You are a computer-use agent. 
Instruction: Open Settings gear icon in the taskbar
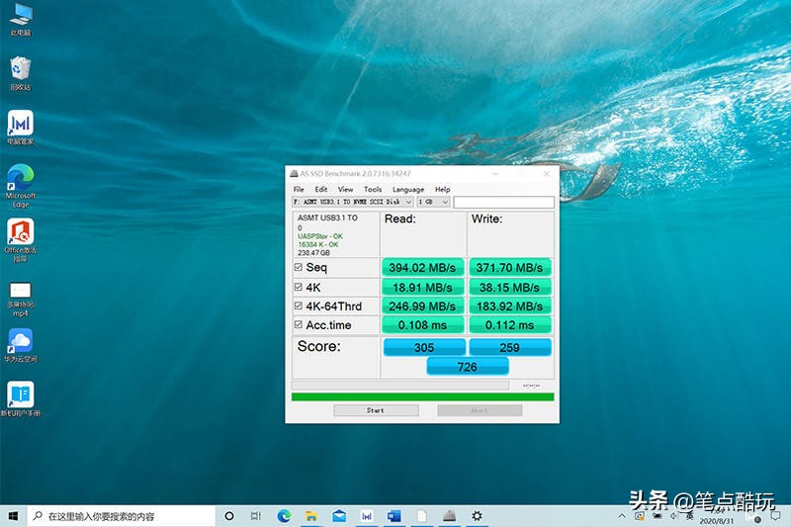[477, 516]
